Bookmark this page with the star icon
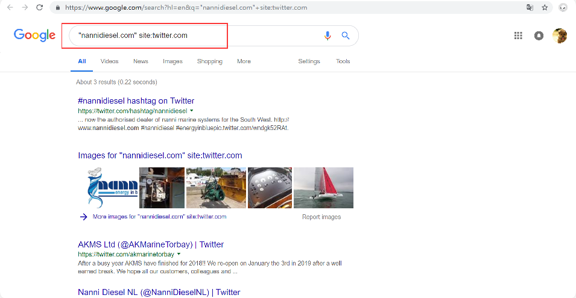This screenshot has width=576, height=298. point(545,7)
